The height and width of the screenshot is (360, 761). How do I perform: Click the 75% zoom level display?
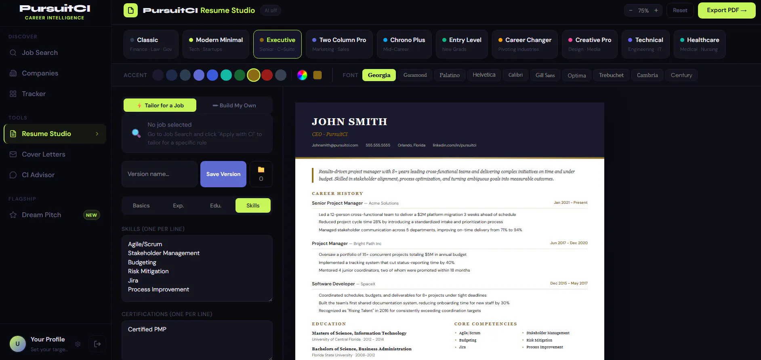coord(643,10)
